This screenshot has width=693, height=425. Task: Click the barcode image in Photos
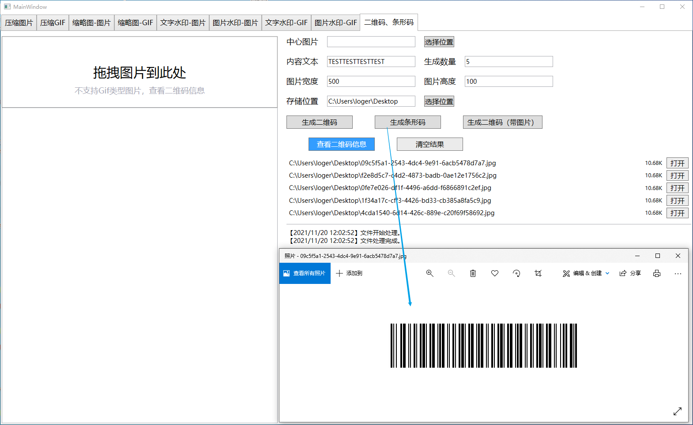[484, 346]
